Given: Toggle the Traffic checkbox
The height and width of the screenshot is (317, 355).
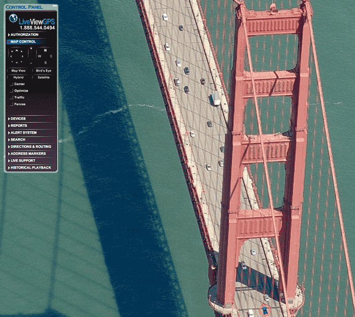Looking at the screenshot, I should click(12, 97).
